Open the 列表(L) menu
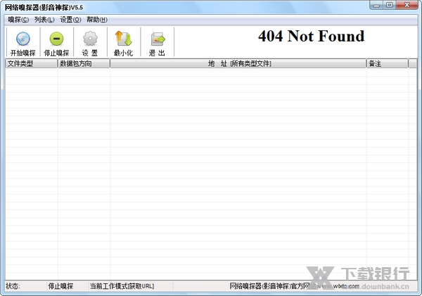This screenshot has width=422, height=296. click(x=44, y=20)
